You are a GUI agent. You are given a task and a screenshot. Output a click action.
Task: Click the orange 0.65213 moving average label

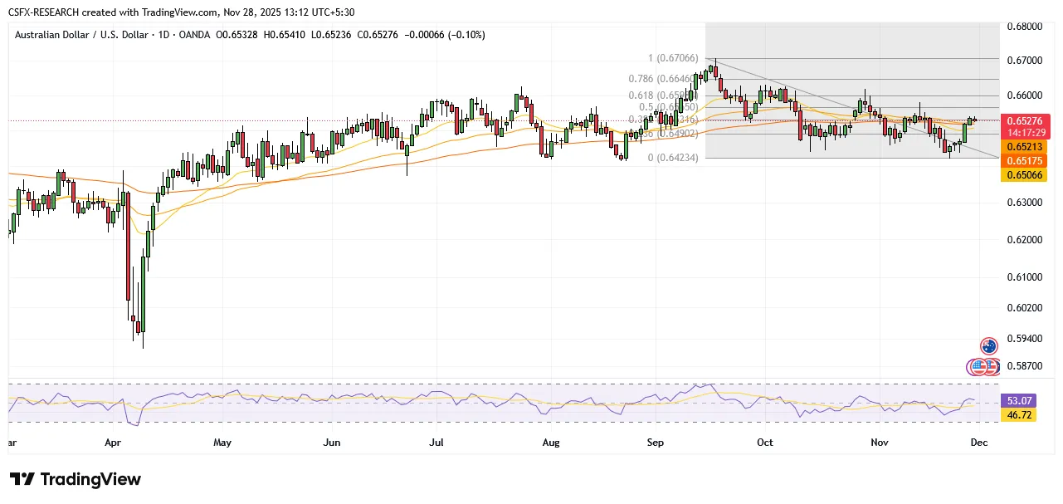tap(1027, 146)
